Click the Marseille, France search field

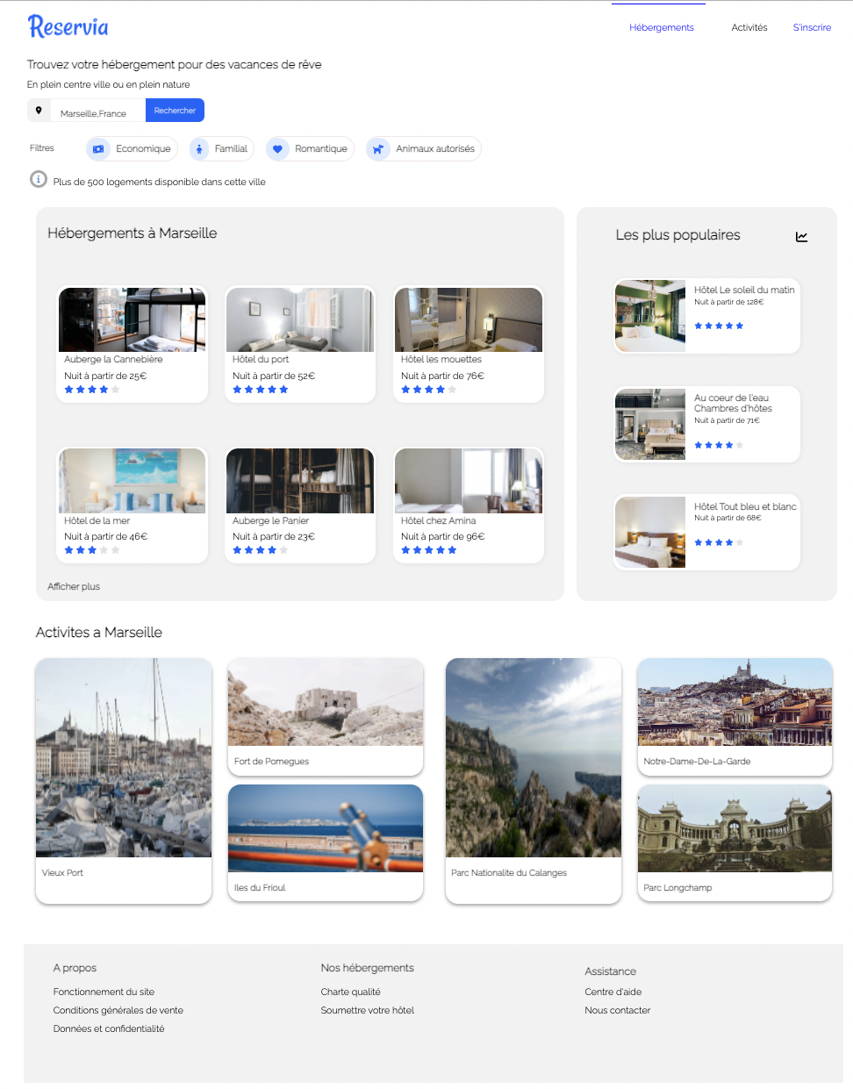(97, 111)
